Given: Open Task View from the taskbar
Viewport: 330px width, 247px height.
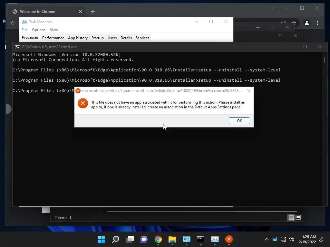Looking at the screenshot, I should pyautogui.click(x=130, y=239).
